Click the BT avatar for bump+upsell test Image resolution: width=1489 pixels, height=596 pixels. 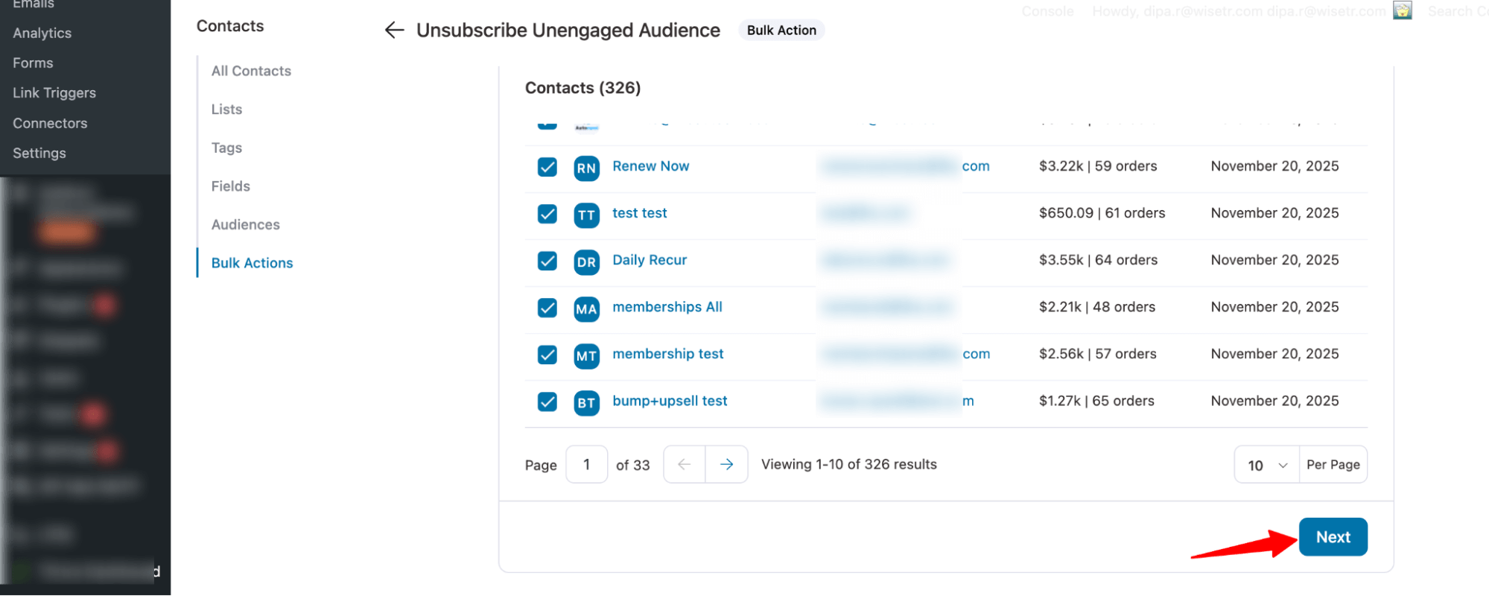[586, 403]
